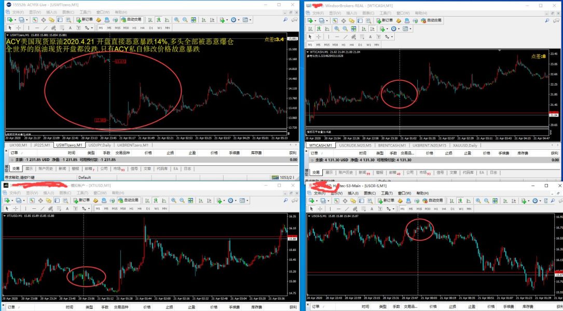Image resolution: width=563 pixels, height=311 pixels.
Task: Click Default profile in ACYFX-Live status bar
Action: pyautogui.click(x=85, y=177)
